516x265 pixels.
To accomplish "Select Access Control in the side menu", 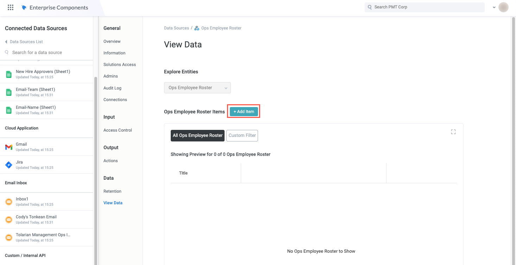I will (118, 130).
